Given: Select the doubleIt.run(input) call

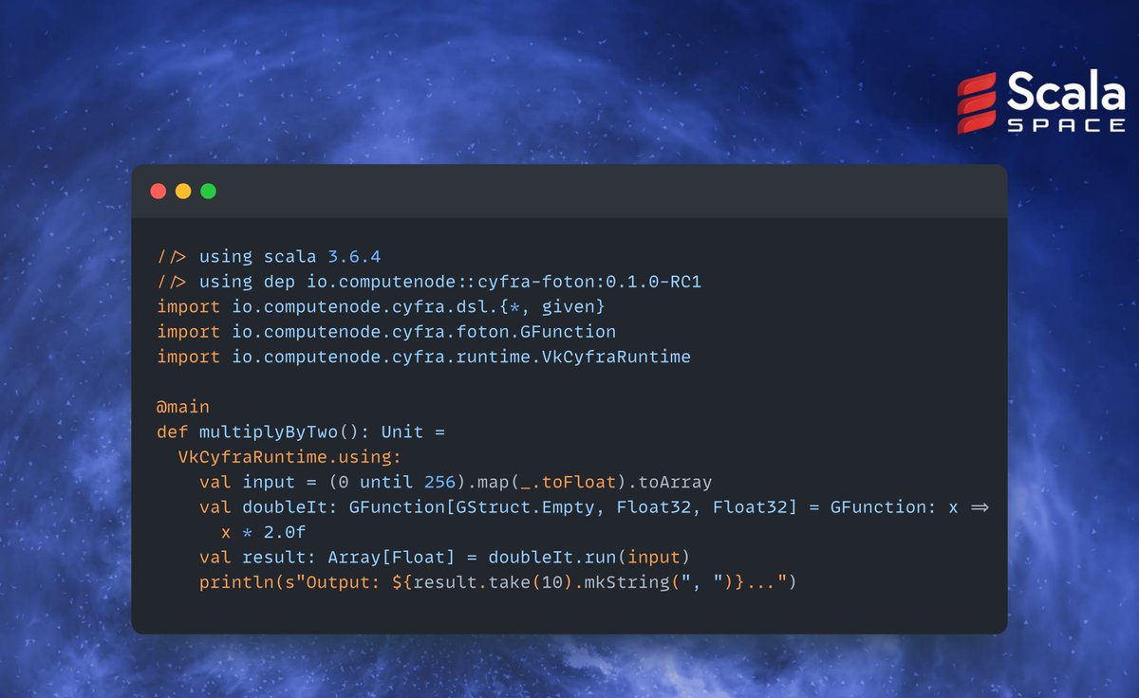Looking at the screenshot, I should point(591,557).
